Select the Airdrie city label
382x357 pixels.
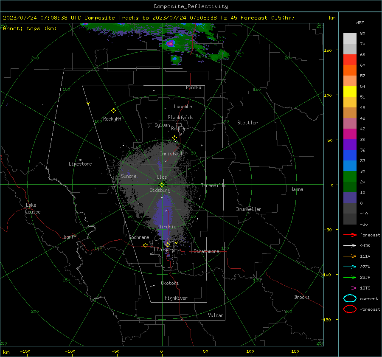167,227
